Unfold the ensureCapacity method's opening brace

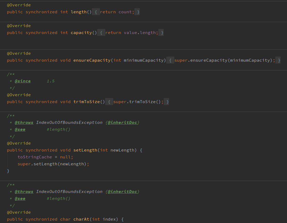(170, 60)
